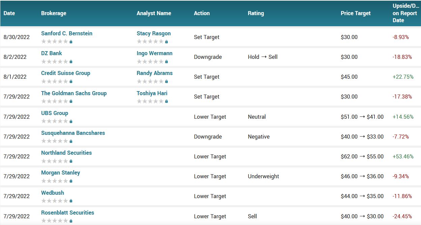The image size is (421, 225).
Task: Open The Goldman Sachs Group link
Action: 74,93
